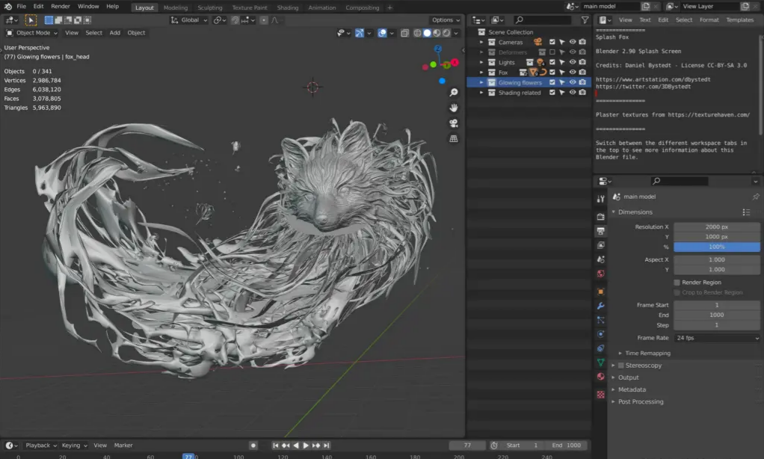
Task: Open the Particles properties tab
Action: pos(601,320)
